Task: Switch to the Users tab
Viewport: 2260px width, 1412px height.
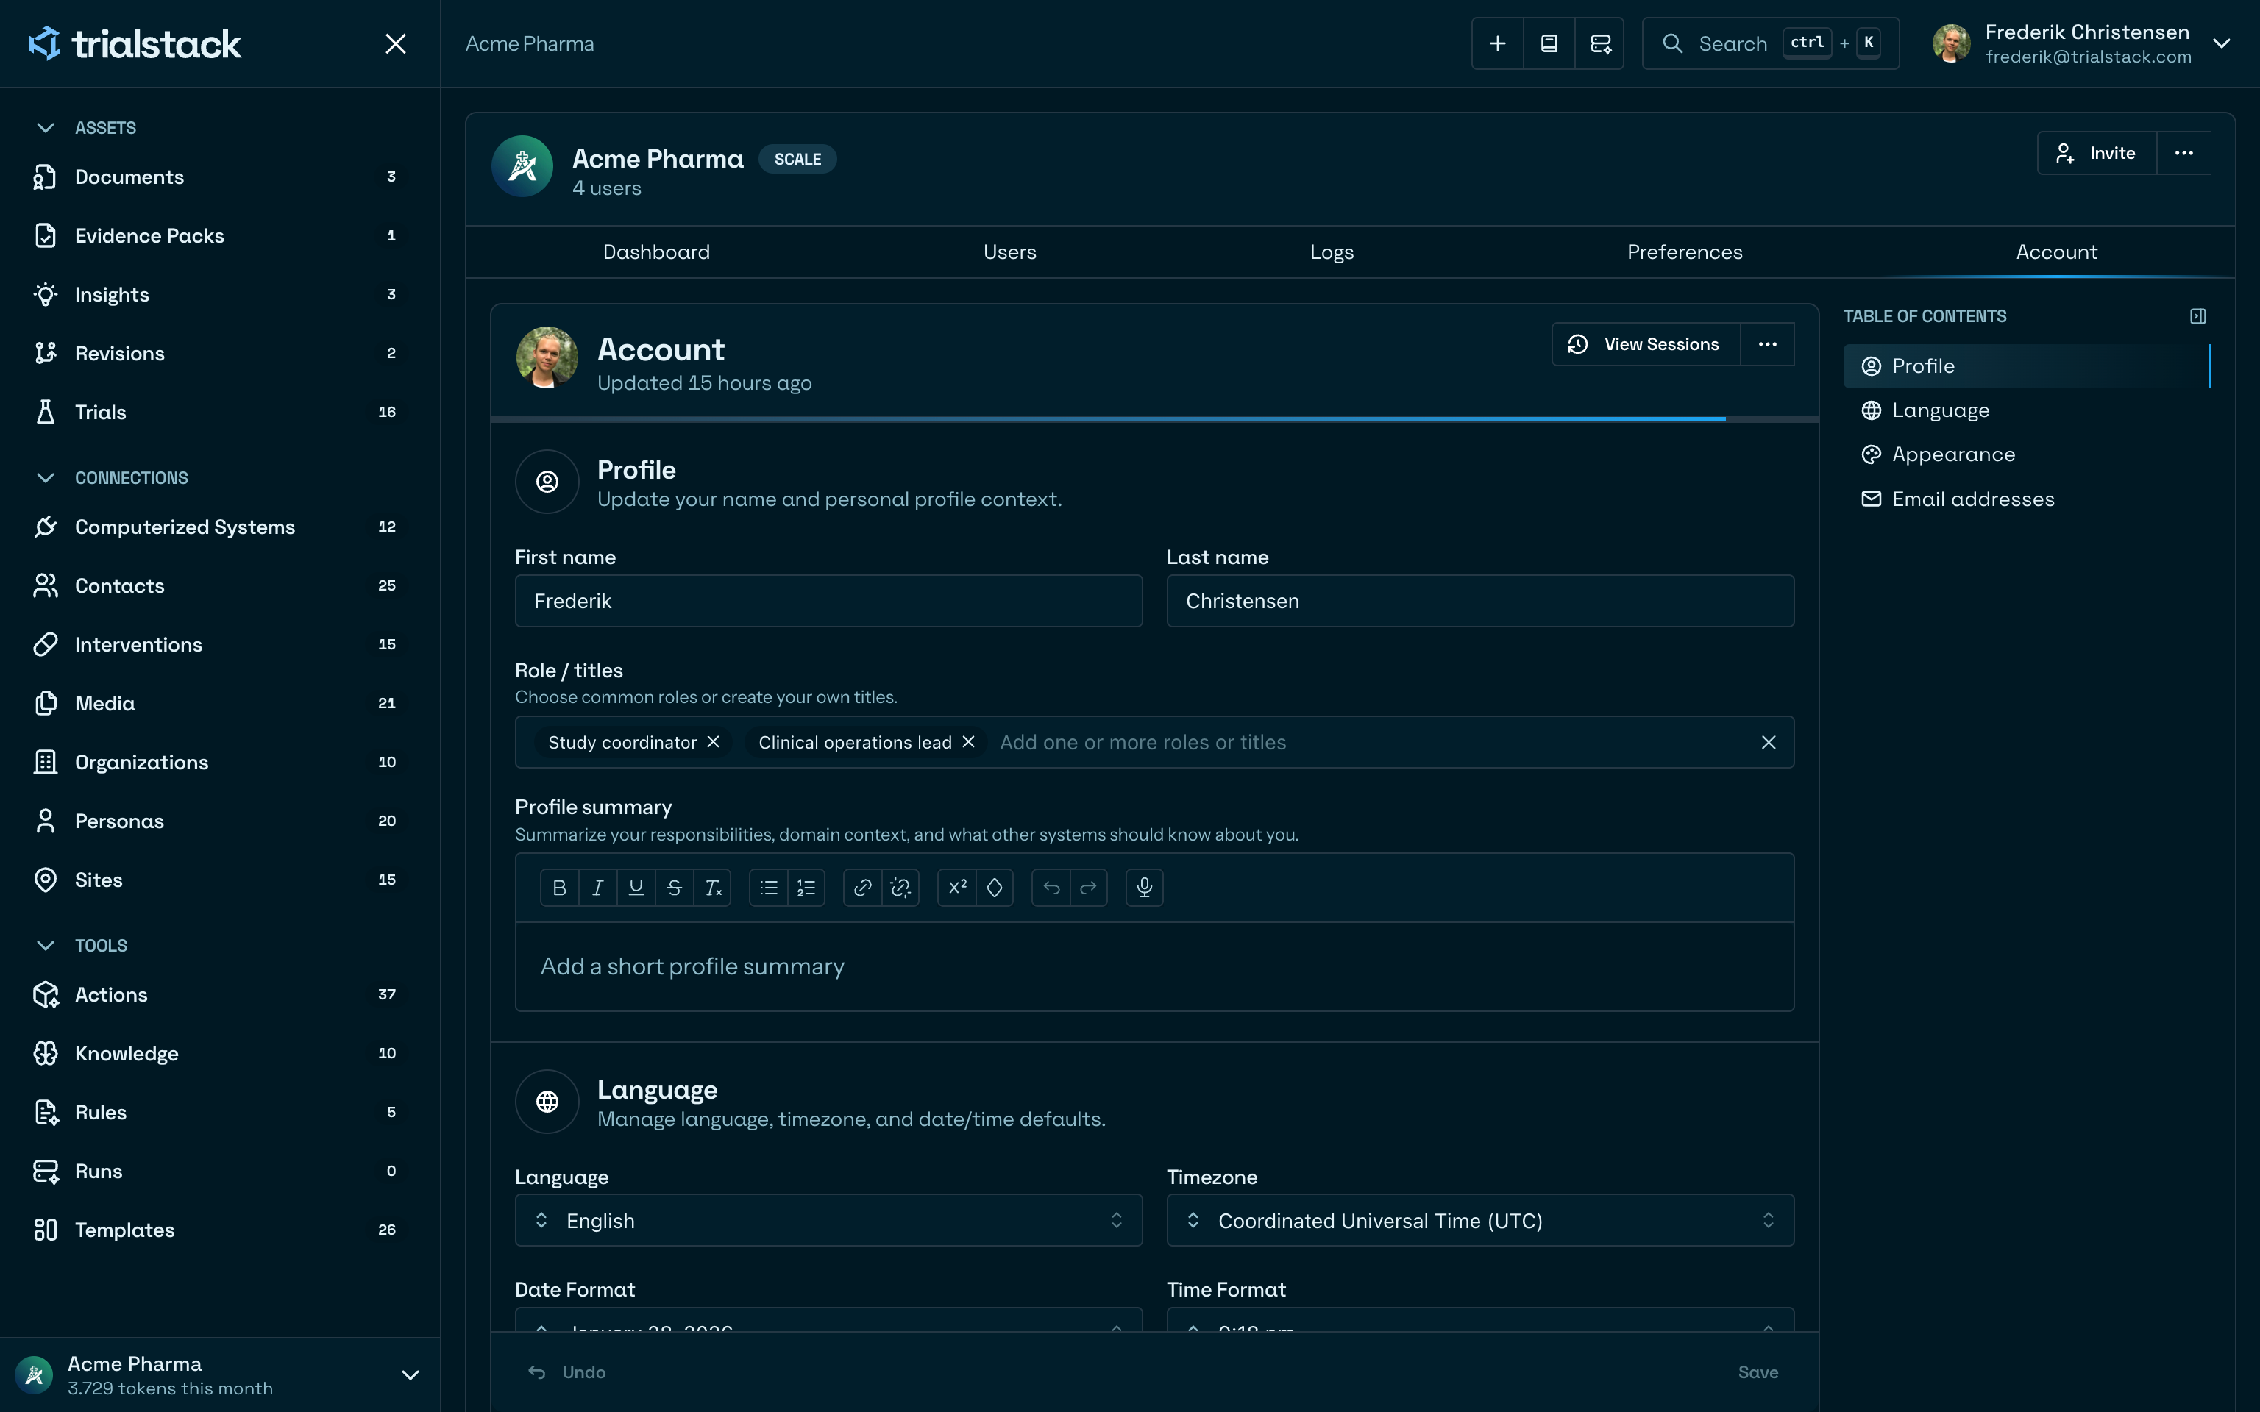Action: (1009, 252)
